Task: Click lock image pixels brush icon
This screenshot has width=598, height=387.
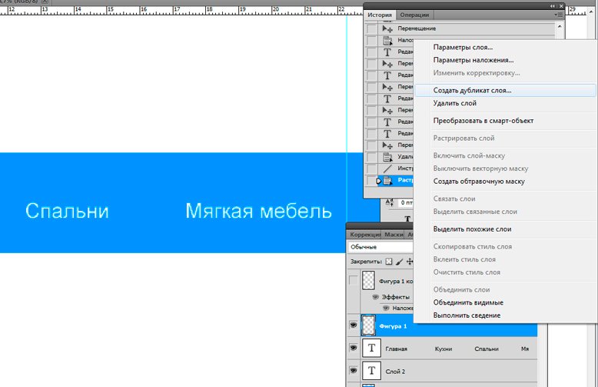Action: (399, 262)
